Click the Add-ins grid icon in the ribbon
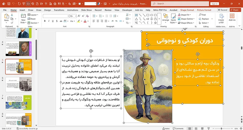The width and height of the screenshot is (243, 130). pos(232,16)
